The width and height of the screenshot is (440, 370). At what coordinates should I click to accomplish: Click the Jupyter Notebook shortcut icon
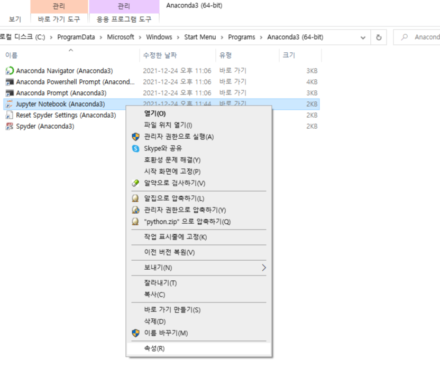coord(10,104)
